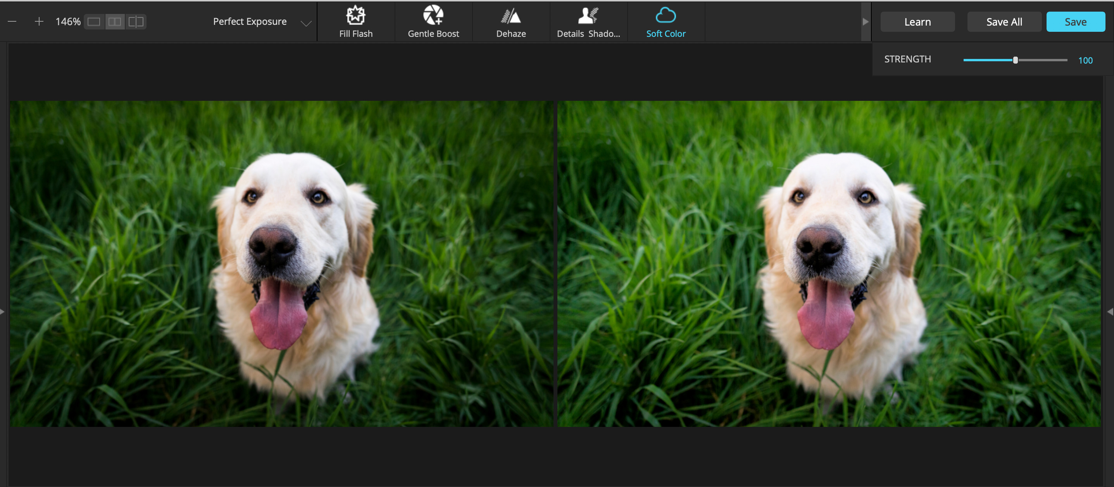Switch to side-by-side view
Image resolution: width=1114 pixels, height=487 pixels.
pos(115,22)
